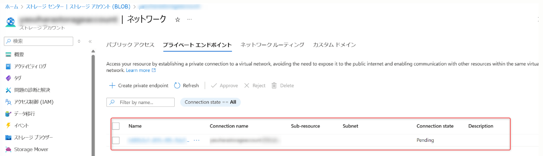Click the イベント lightning icon
Image resolution: width=543 pixels, height=156 pixels.
click(x=8, y=126)
